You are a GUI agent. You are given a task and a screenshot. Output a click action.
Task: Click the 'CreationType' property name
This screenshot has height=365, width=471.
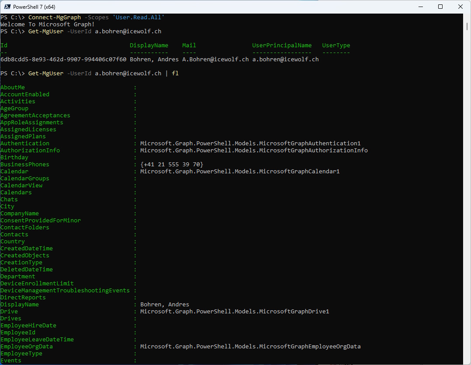coord(21,263)
